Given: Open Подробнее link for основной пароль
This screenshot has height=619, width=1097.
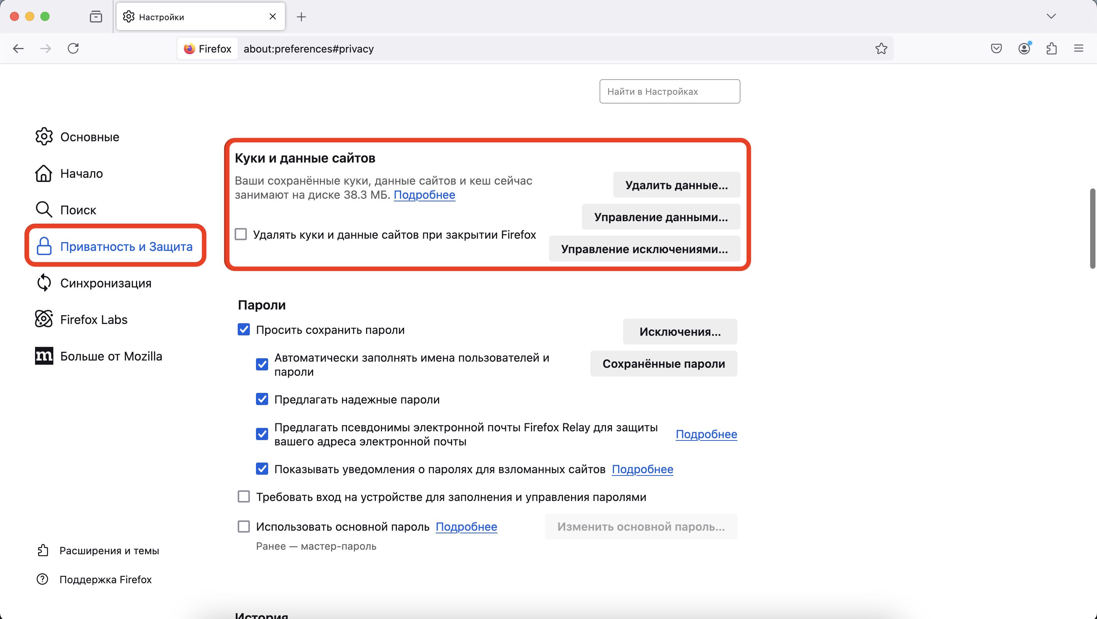Looking at the screenshot, I should (x=466, y=526).
